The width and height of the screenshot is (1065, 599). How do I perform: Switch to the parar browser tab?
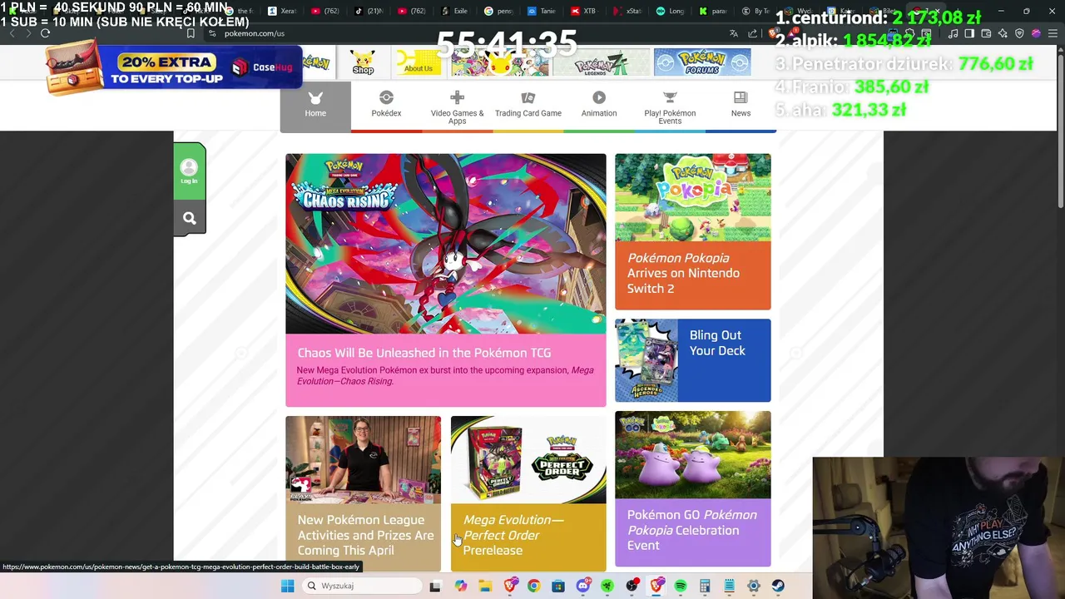pyautogui.click(x=715, y=11)
